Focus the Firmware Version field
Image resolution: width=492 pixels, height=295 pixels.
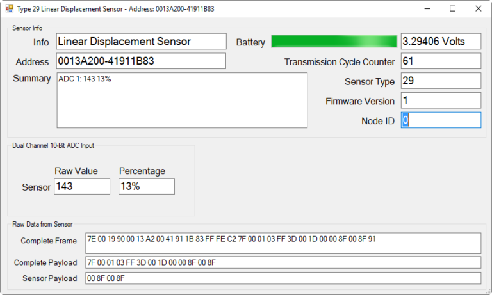441,100
